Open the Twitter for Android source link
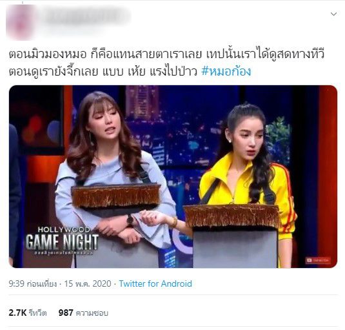This screenshot has height=330, width=345. [x=155, y=284]
